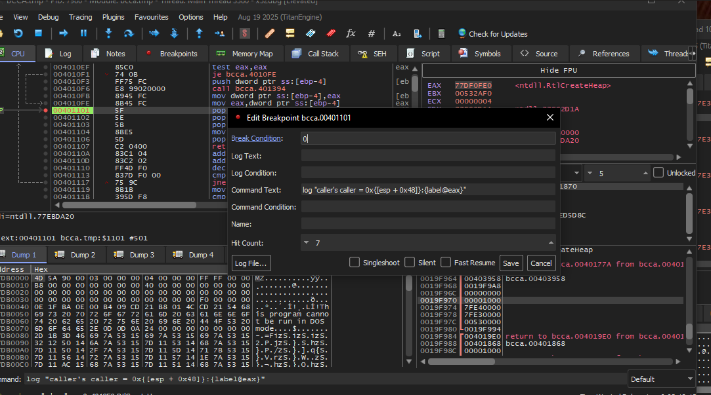
Task: Click the blue Labels tag icon
Action: (311, 33)
